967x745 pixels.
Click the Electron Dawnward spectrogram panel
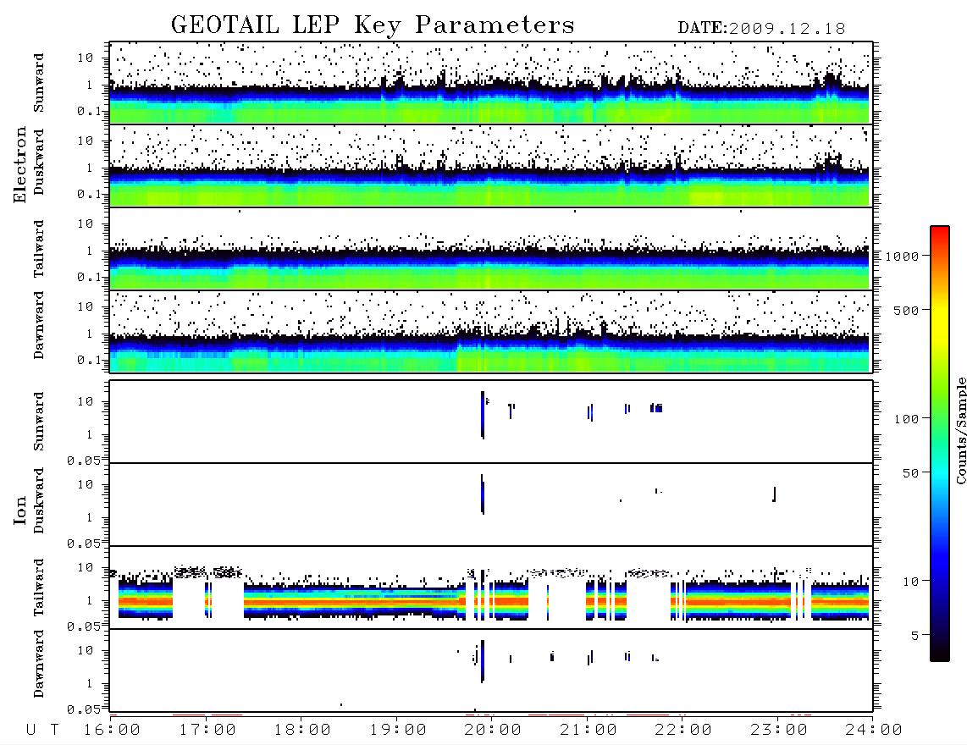point(491,332)
